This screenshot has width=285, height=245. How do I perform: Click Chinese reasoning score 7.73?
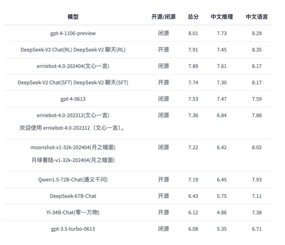(x=222, y=33)
